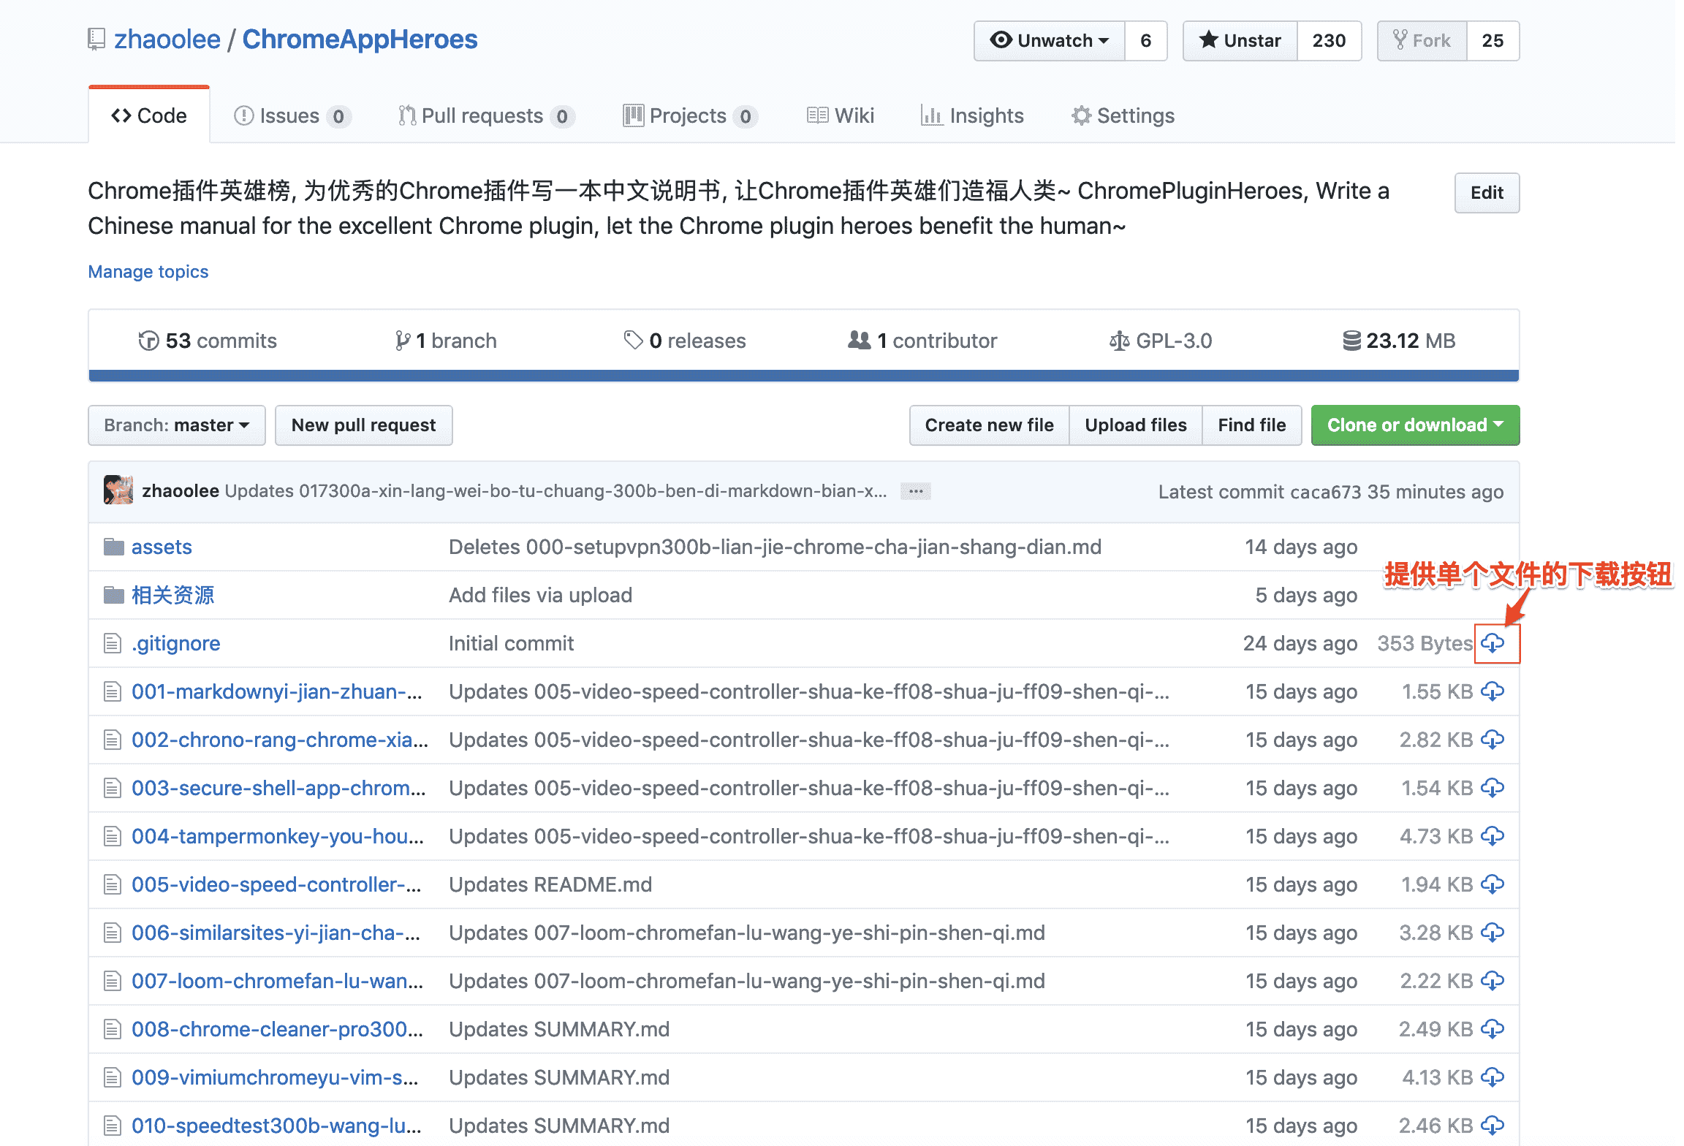This screenshot has width=1684, height=1146.
Task: Click download icon for 009-vimiumchromeyu file
Action: tap(1493, 1077)
